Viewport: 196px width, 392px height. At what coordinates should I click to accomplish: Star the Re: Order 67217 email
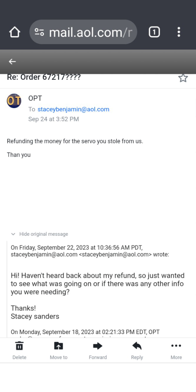pyautogui.click(x=183, y=78)
